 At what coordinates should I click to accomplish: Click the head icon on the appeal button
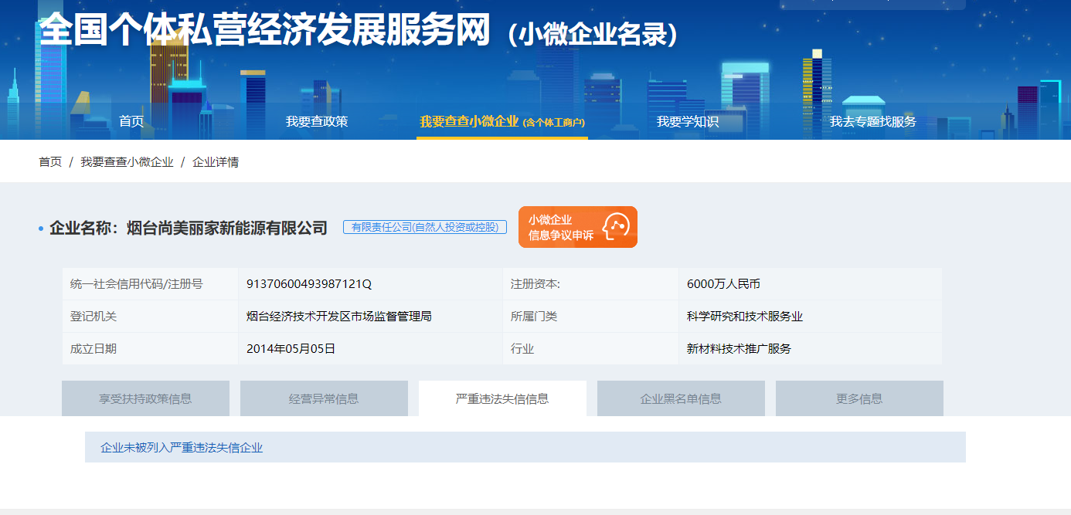tap(616, 227)
